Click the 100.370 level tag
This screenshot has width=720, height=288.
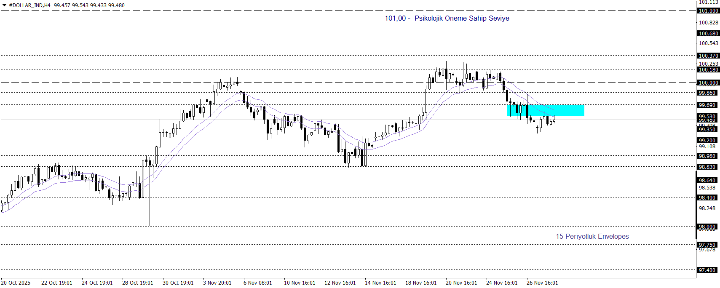tap(708, 56)
